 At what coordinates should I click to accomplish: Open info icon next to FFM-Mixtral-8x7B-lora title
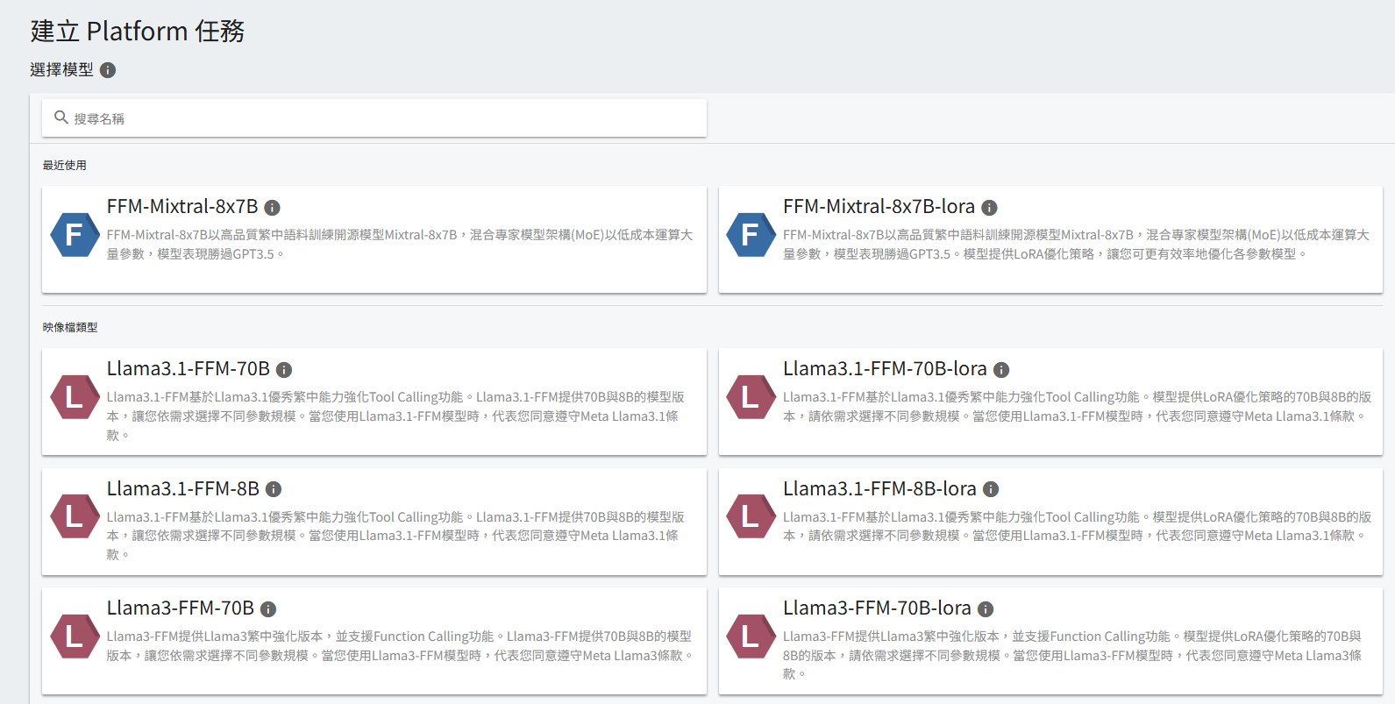[990, 208]
